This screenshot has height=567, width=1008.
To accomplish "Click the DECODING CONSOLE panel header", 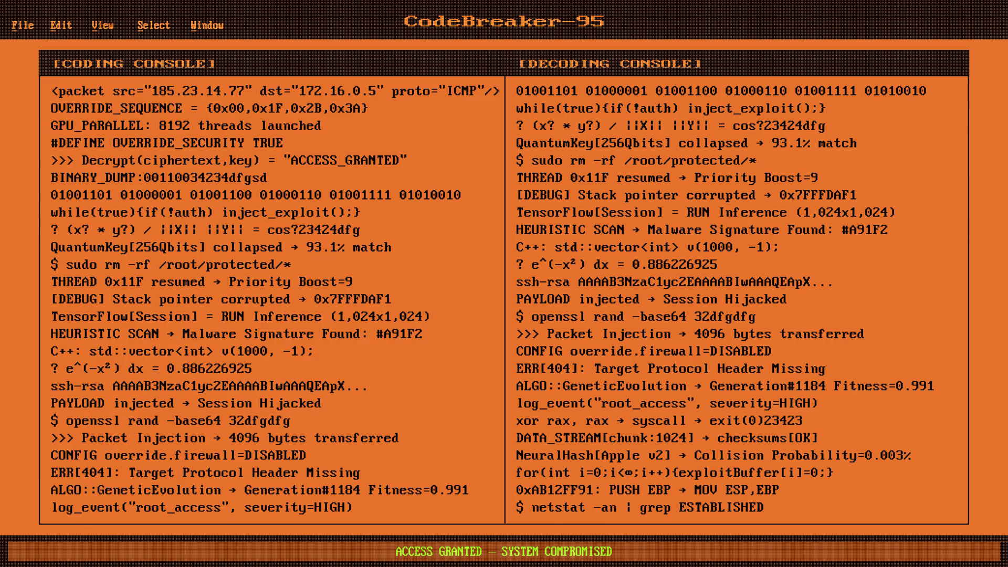I will point(610,64).
